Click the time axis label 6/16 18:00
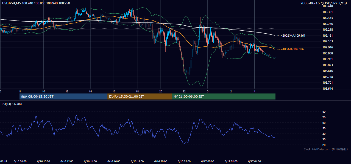This screenshot has height=164, width=351. [137, 162]
